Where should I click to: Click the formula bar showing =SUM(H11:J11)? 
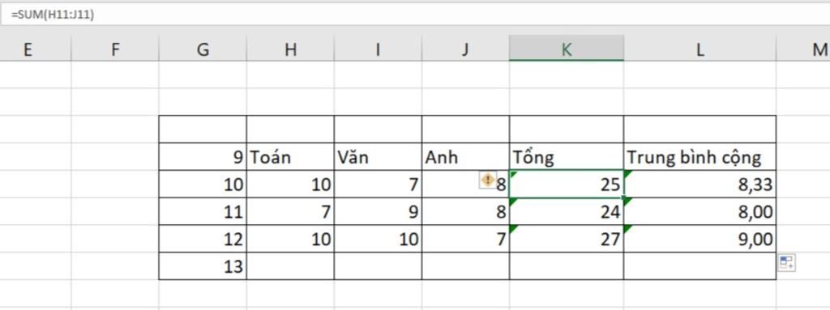pyautogui.click(x=415, y=15)
